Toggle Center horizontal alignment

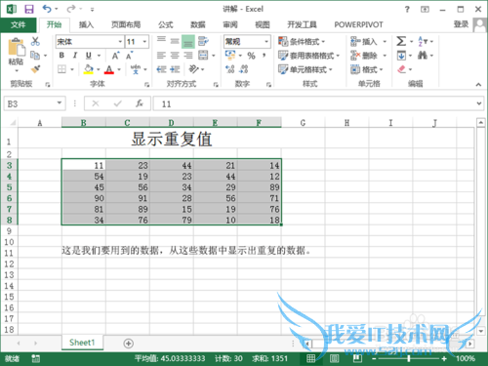[x=175, y=56]
